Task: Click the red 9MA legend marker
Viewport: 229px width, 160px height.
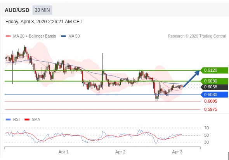Action: pos(27,119)
